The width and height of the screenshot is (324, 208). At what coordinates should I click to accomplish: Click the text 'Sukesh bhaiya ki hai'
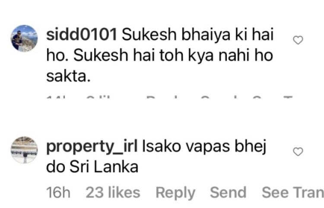[x=198, y=35]
